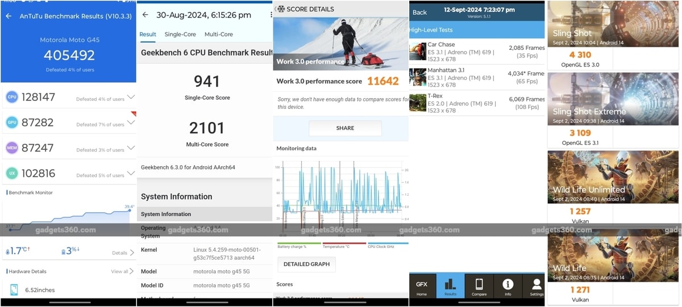This screenshot has width=682, height=307.
Task: Click the Work 3.0 performance skier image
Action: [341, 44]
